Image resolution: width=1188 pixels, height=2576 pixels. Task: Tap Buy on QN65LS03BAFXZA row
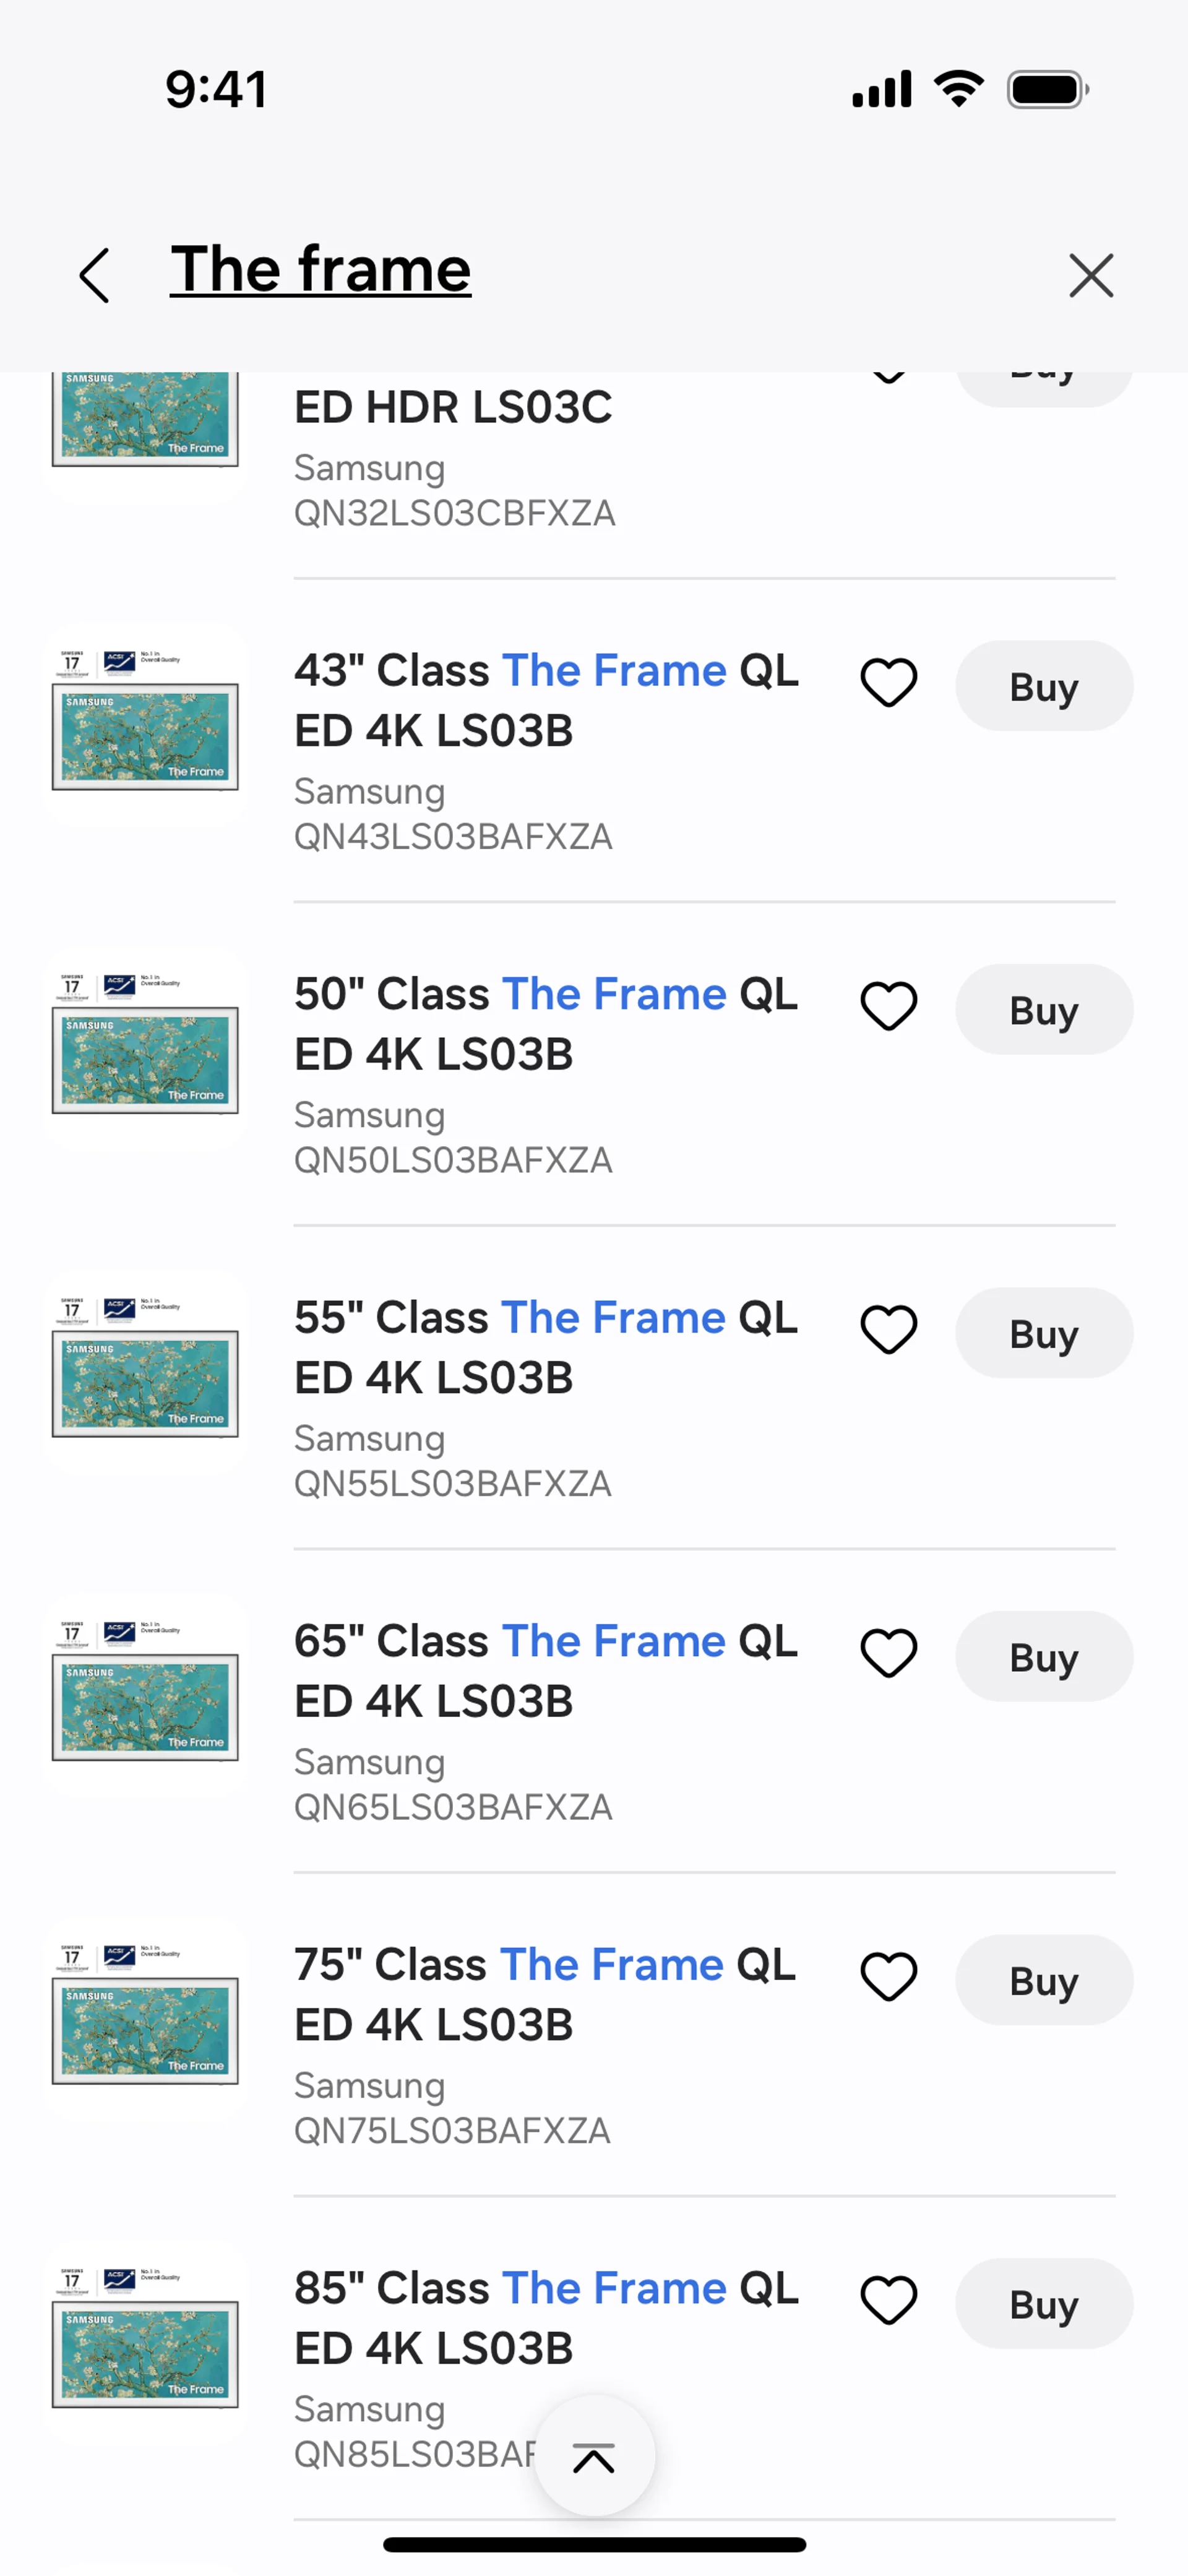click(x=1043, y=1656)
